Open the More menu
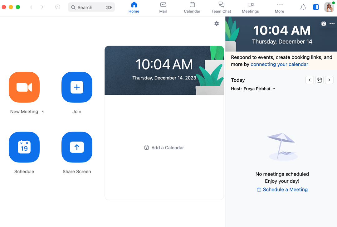The height and width of the screenshot is (227, 337). point(279,7)
